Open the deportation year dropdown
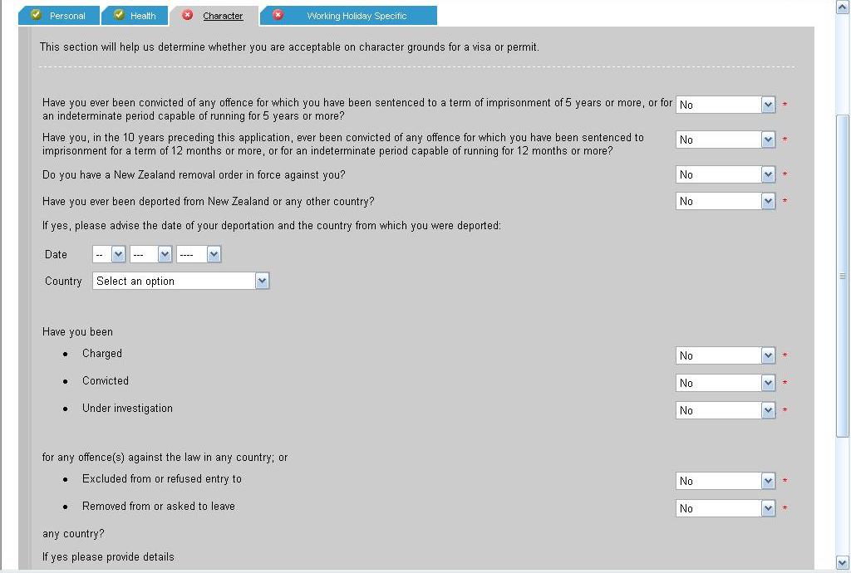 click(x=199, y=254)
